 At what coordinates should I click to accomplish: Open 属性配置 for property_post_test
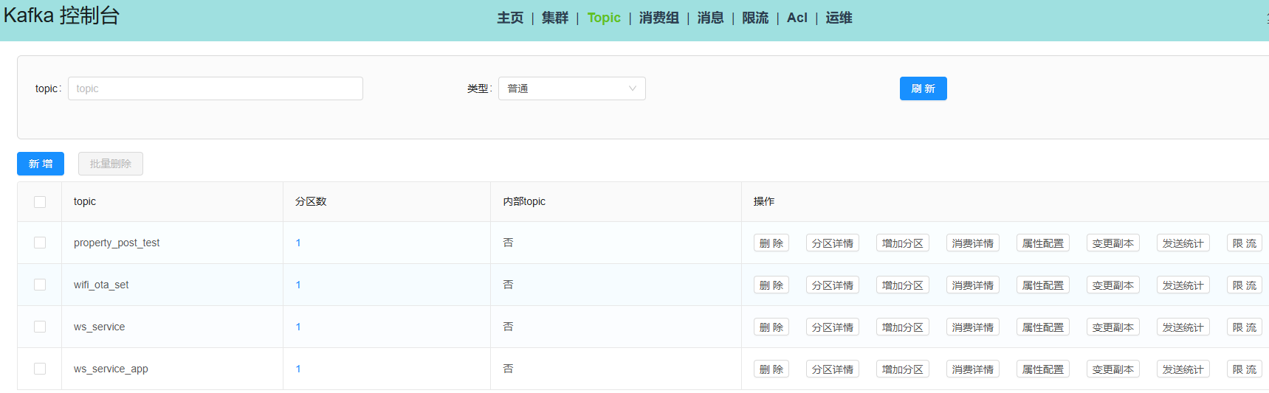1043,243
